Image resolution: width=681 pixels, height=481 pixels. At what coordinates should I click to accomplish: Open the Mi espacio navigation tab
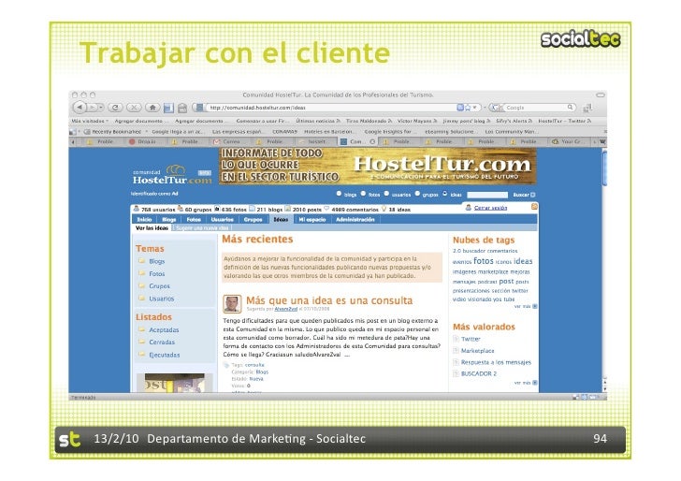(x=312, y=219)
